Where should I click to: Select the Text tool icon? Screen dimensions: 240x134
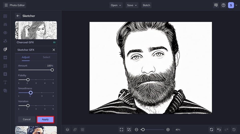pyautogui.click(x=5, y=82)
